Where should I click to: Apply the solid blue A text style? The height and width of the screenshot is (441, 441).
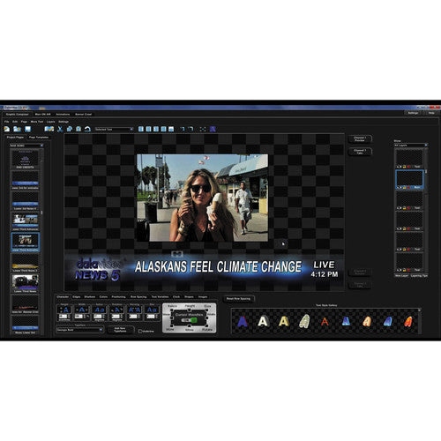(x=243, y=322)
